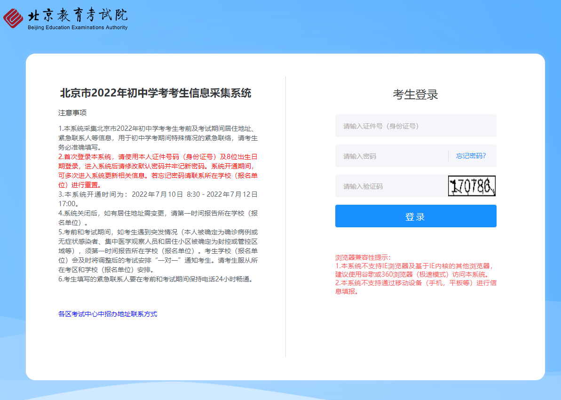
Task: Select the 请输入验证码 captcha input field
Action: point(390,186)
